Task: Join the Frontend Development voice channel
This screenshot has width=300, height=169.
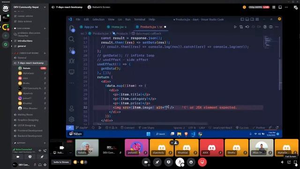Action: (x=30, y=131)
